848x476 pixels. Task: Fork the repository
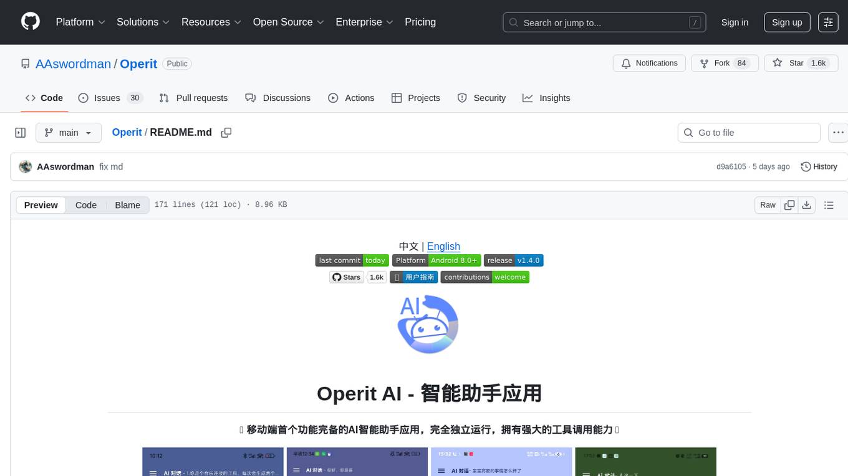click(725, 64)
